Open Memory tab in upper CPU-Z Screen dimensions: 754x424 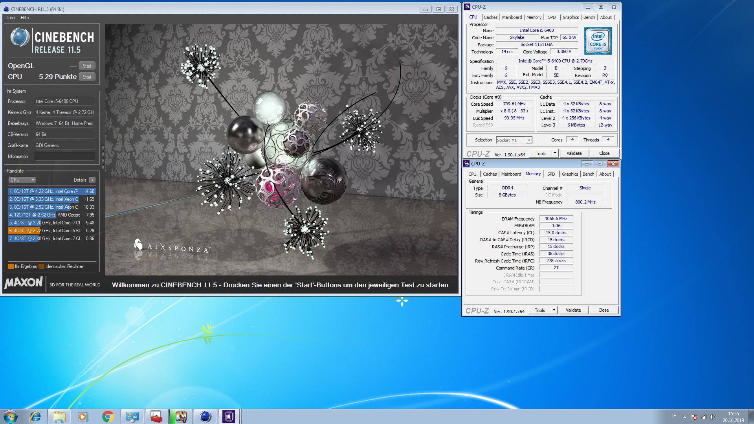(534, 17)
